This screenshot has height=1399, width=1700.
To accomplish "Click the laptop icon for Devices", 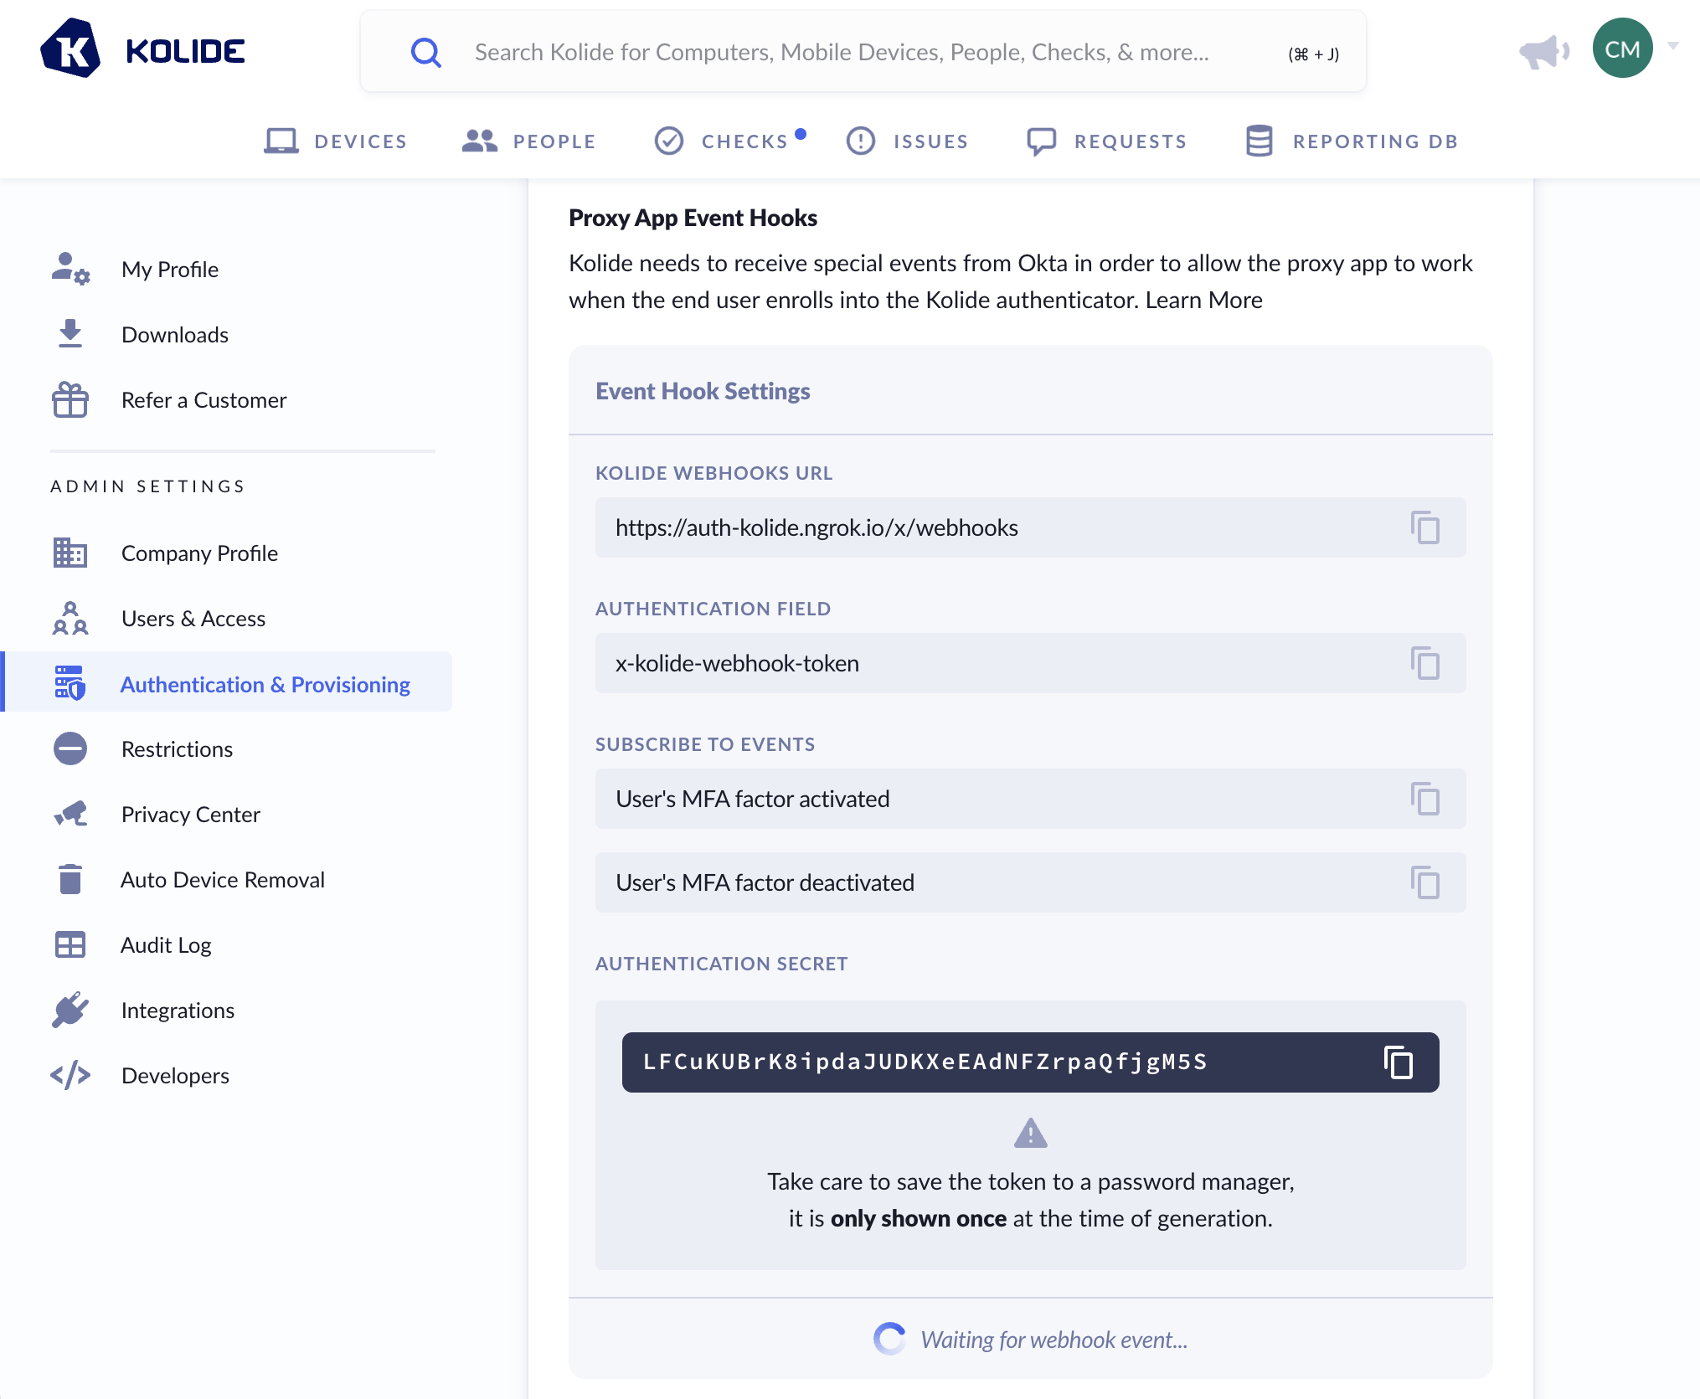I will coord(281,141).
